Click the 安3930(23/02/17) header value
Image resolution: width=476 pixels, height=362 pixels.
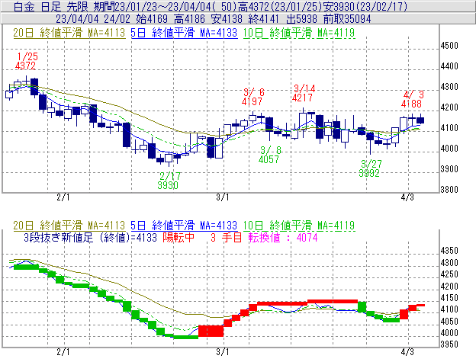pyautogui.click(x=365, y=7)
